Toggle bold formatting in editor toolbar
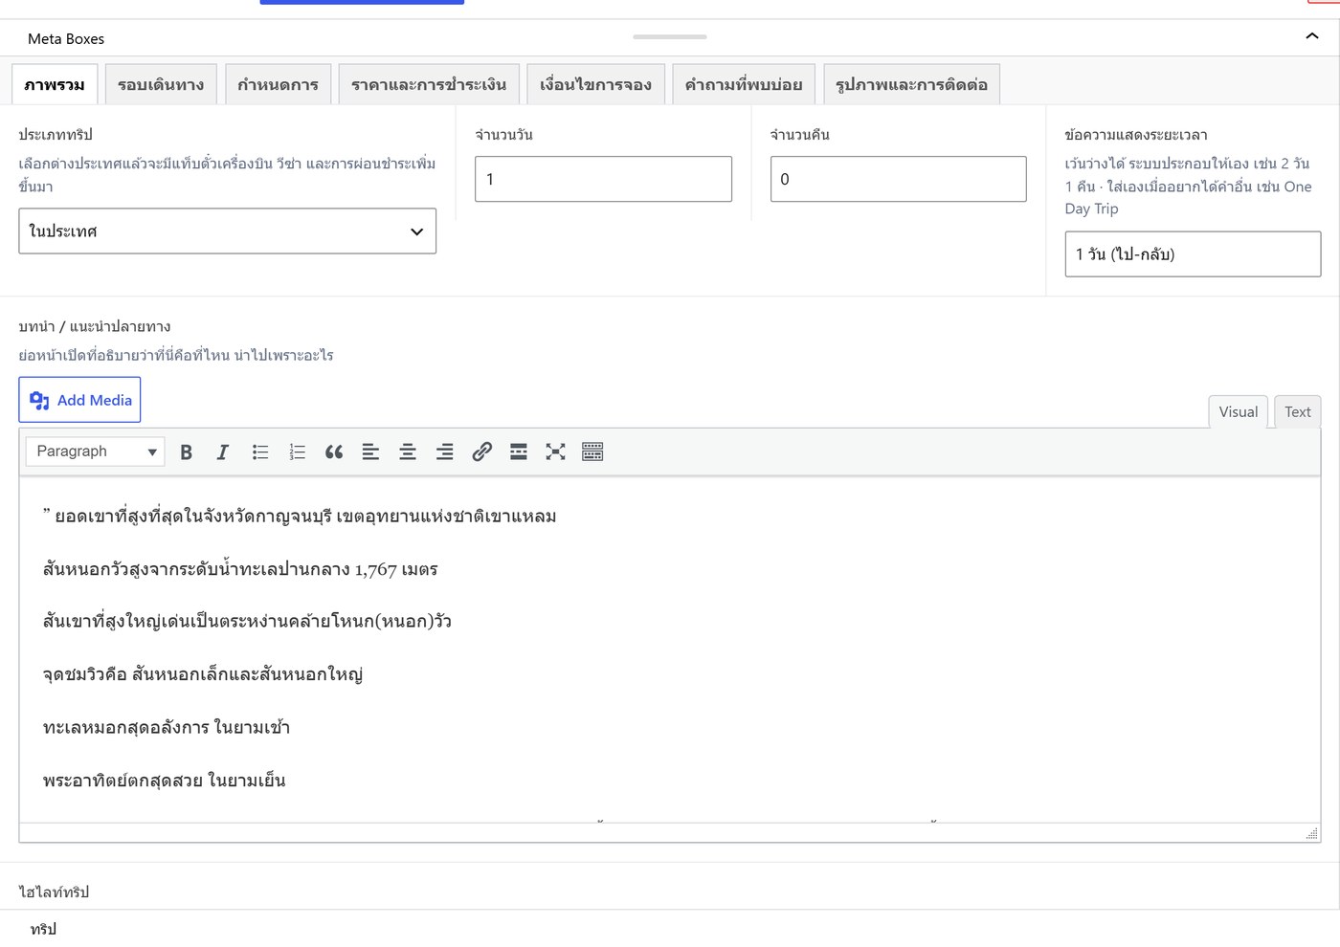The width and height of the screenshot is (1340, 947). pyautogui.click(x=187, y=451)
